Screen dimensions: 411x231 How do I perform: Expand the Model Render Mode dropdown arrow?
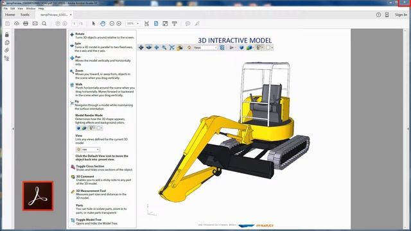click(253, 47)
